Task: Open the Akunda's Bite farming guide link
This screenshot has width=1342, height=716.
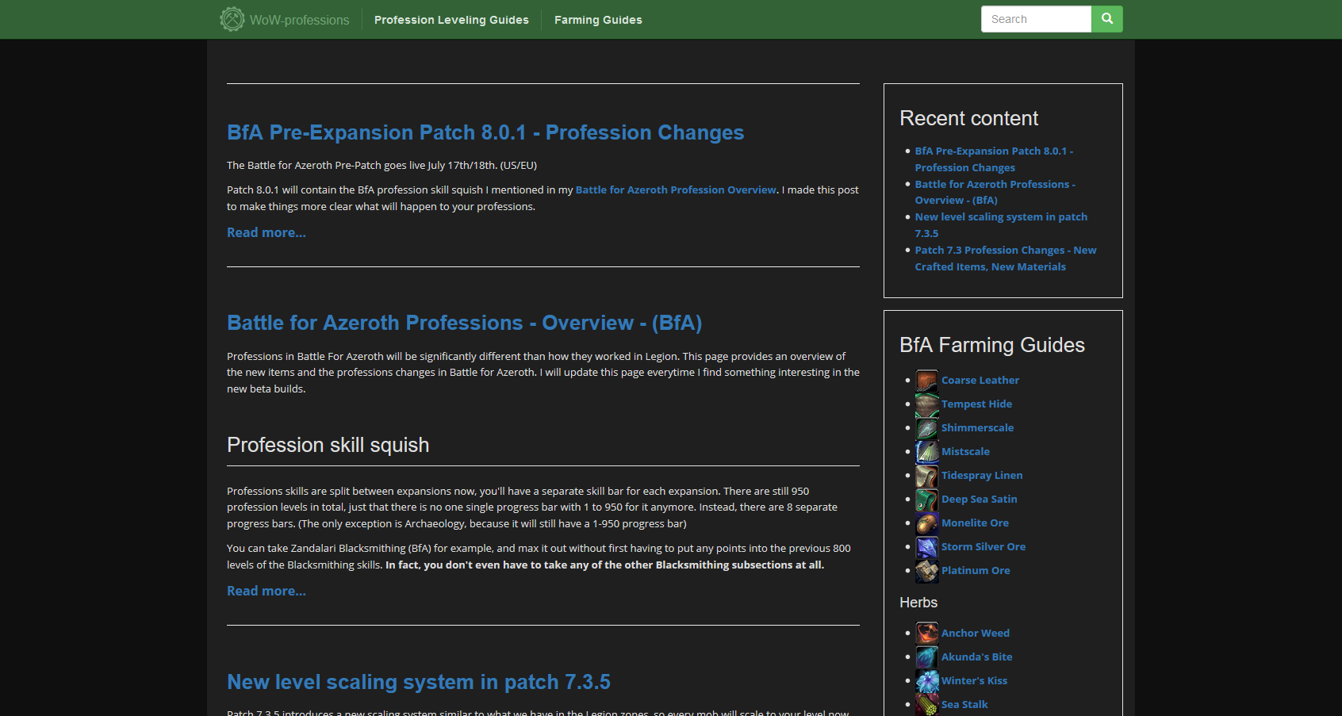Action: coord(976,657)
